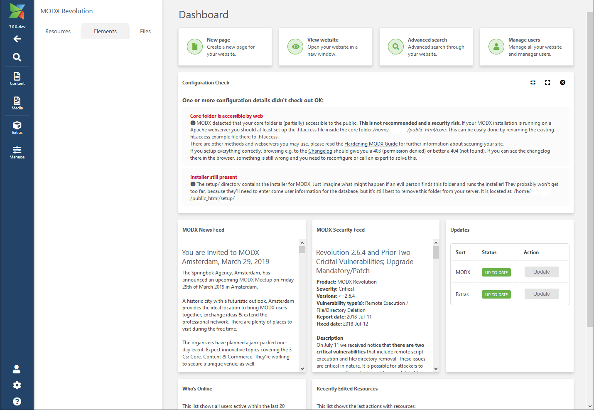Expand the Configuration Check widget to full size
Image resolution: width=594 pixels, height=410 pixels.
pos(547,82)
